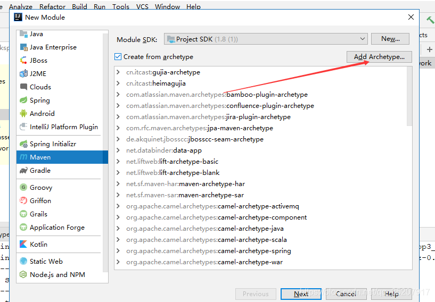The width and height of the screenshot is (435, 302).
Task: Click the Next button
Action: point(301,294)
